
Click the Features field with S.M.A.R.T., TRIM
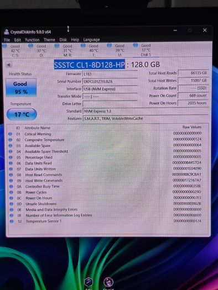click(x=146, y=119)
